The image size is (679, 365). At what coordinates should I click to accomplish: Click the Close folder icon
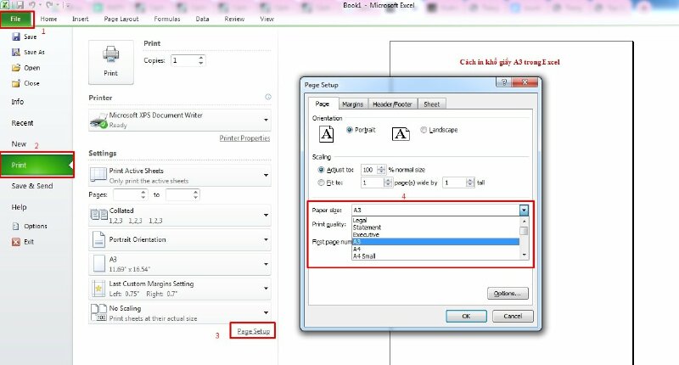pyautogui.click(x=16, y=83)
